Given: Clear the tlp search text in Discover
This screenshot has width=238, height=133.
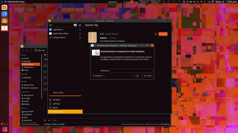Looking at the screenshot, I should click(75, 25).
